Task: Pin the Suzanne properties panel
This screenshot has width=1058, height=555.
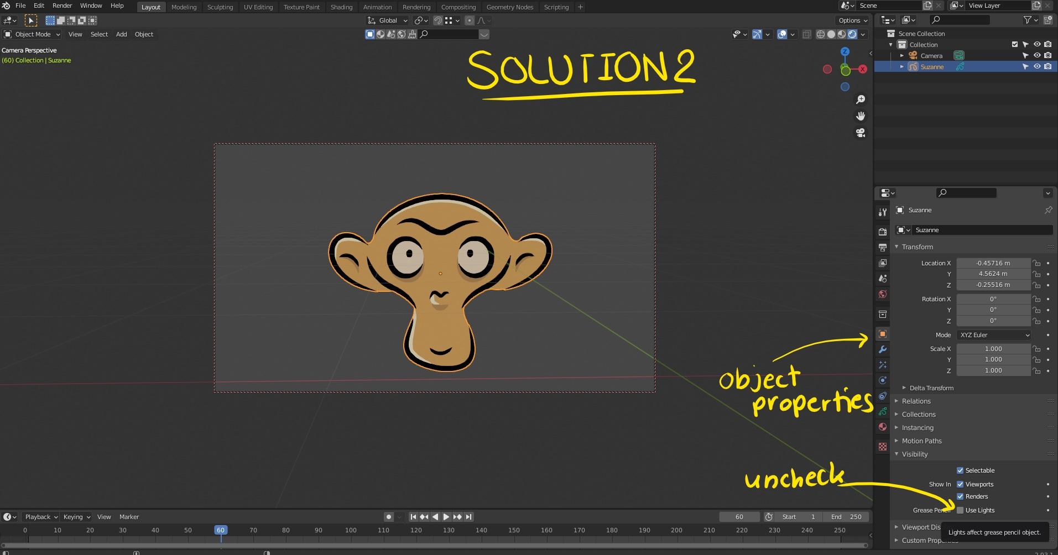Action: pyautogui.click(x=1048, y=210)
